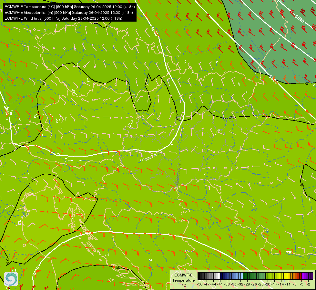This screenshot has width=316, height=290.
Task: Click the -21 isotherm contour label
Action: tap(307, 83)
